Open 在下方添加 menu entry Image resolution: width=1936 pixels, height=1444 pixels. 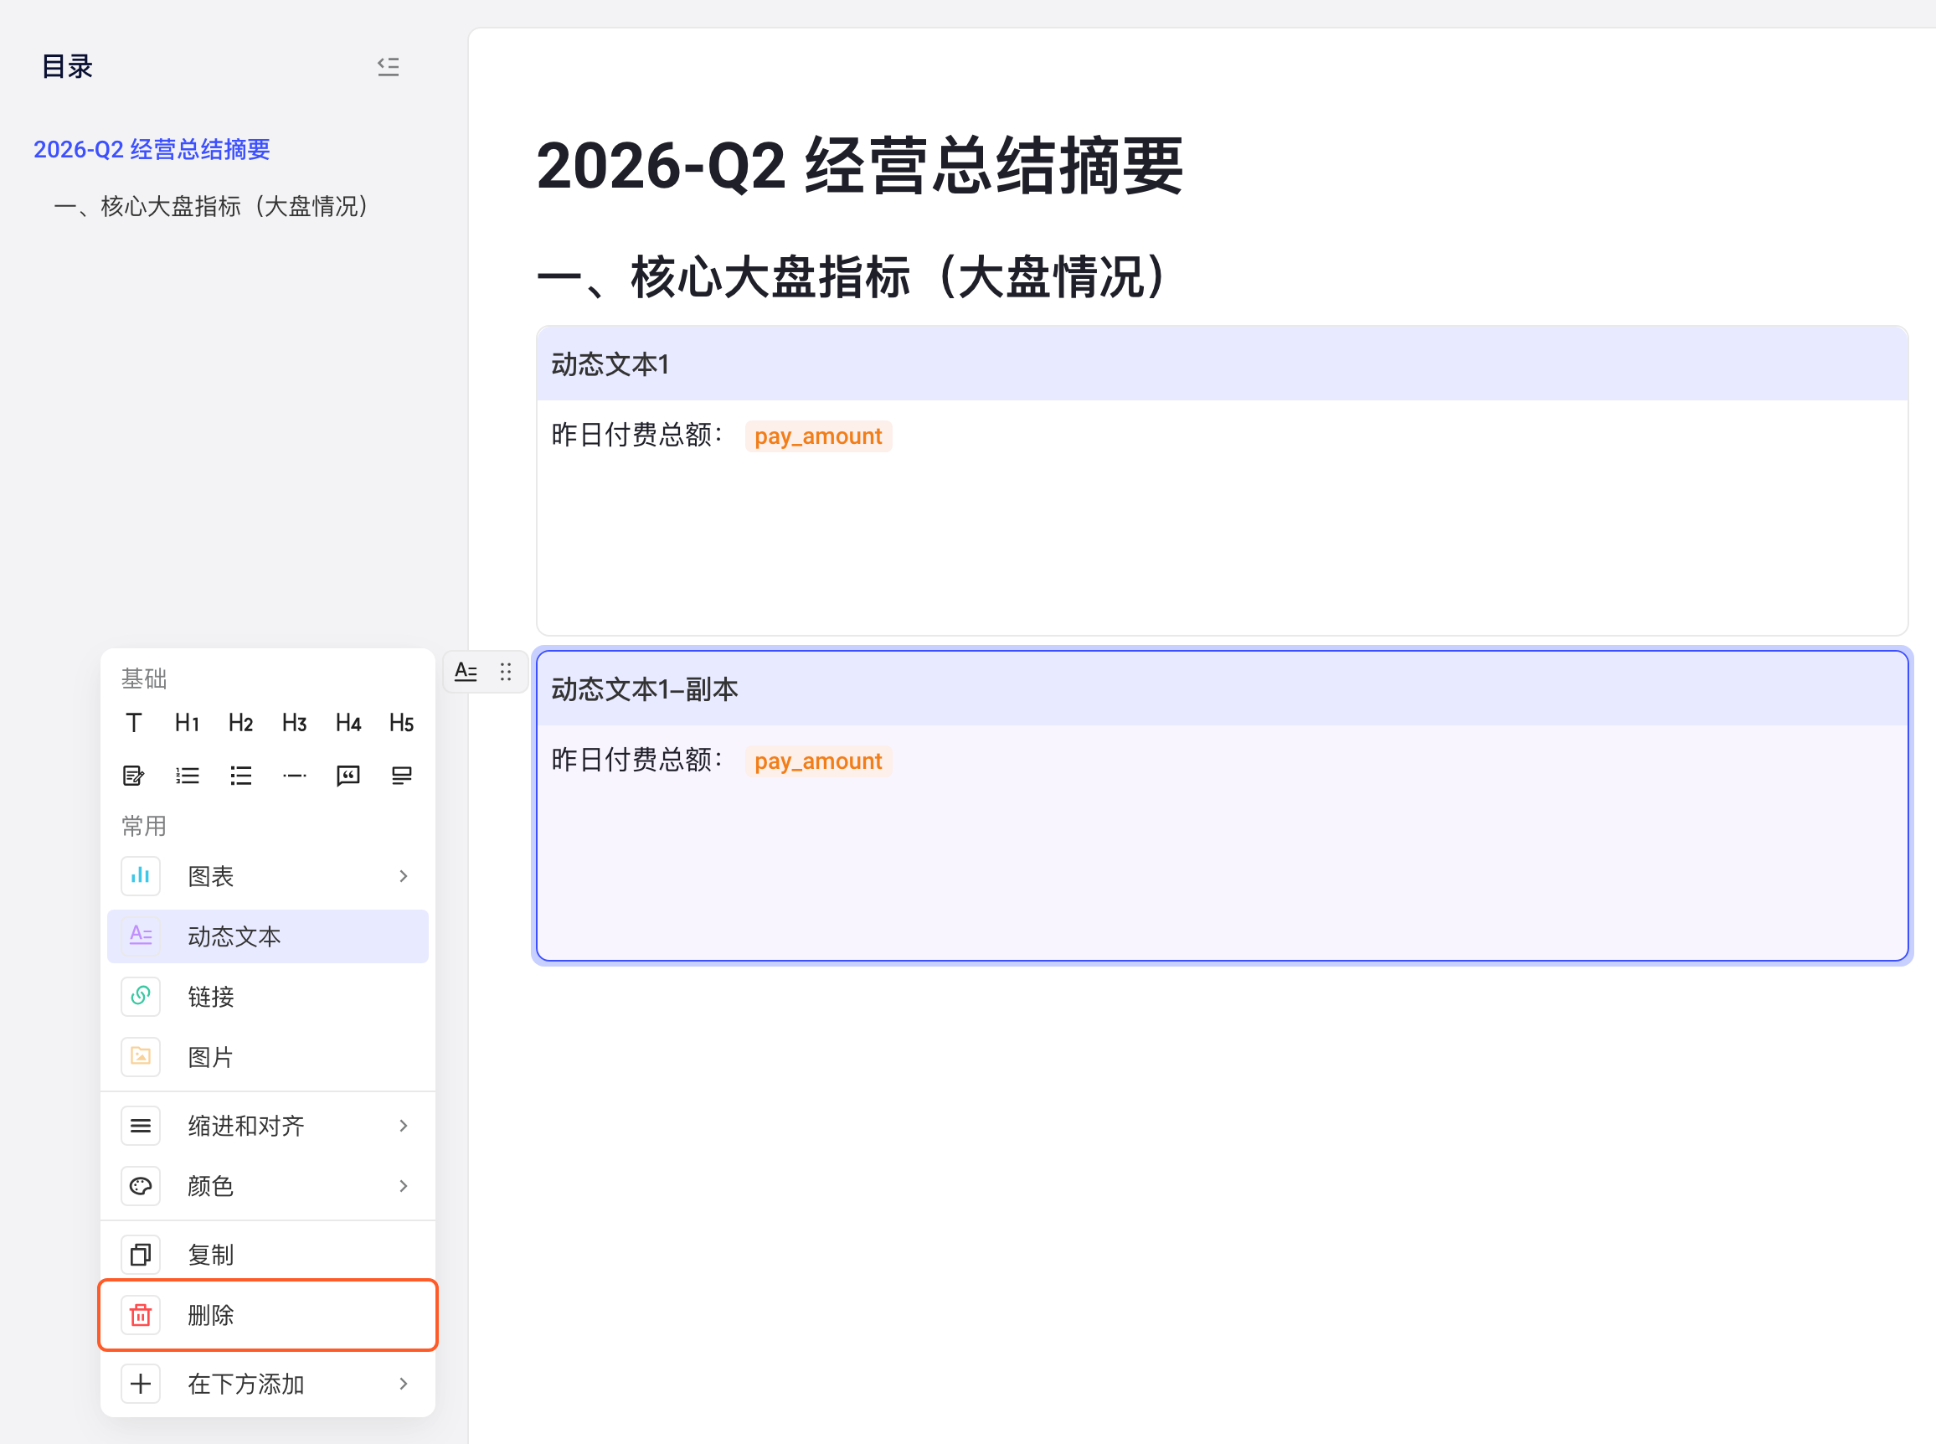pos(267,1383)
